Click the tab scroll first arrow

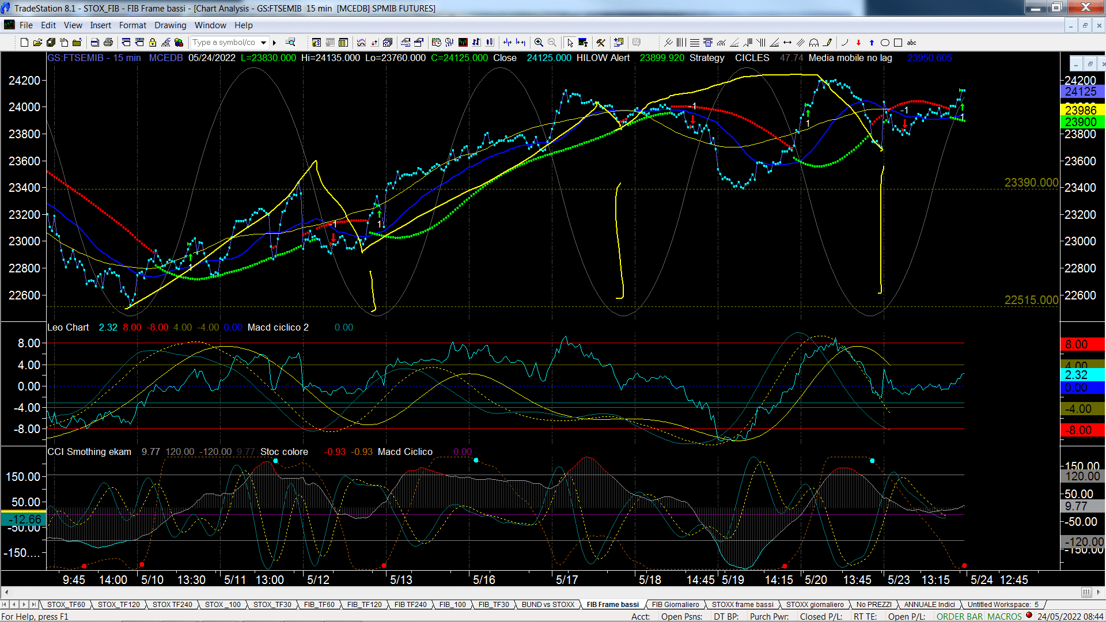click(5, 604)
